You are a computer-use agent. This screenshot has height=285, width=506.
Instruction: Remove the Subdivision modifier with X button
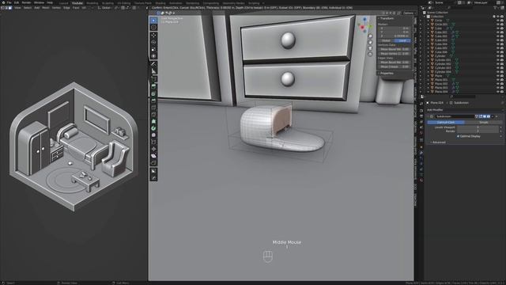497,116
